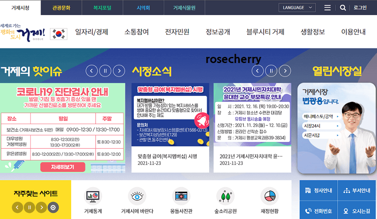The width and height of the screenshot is (377, 219).
Task: Open the 시문시답 link
Action: 321,135
